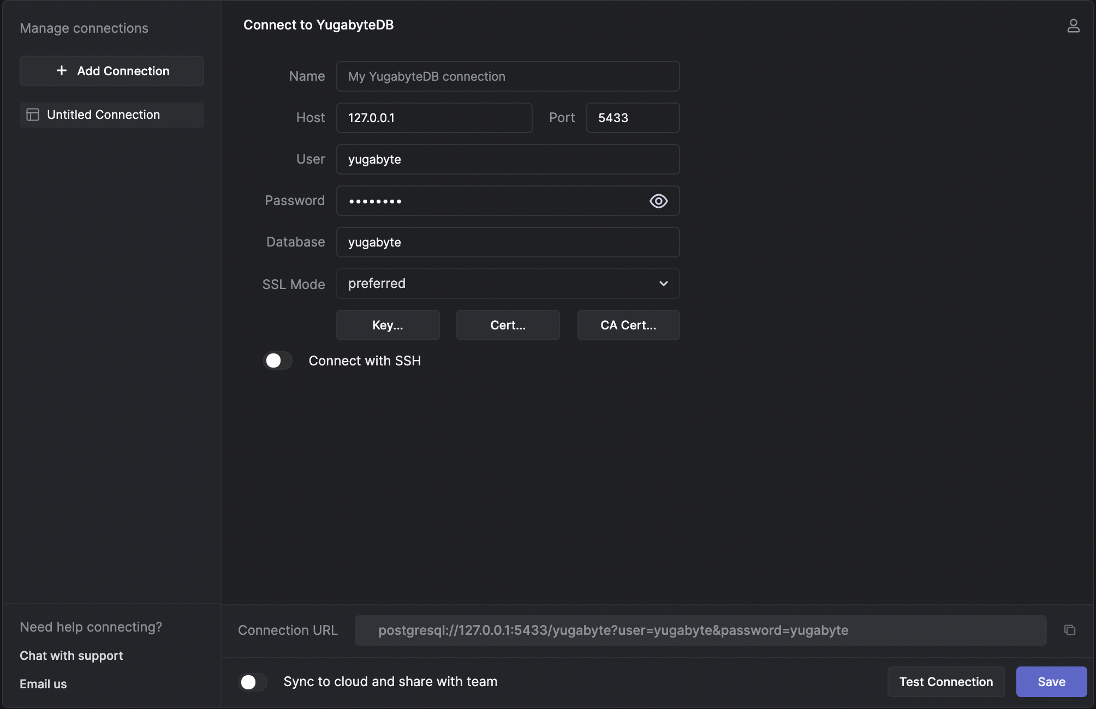Click the Key... certificate button

(388, 325)
